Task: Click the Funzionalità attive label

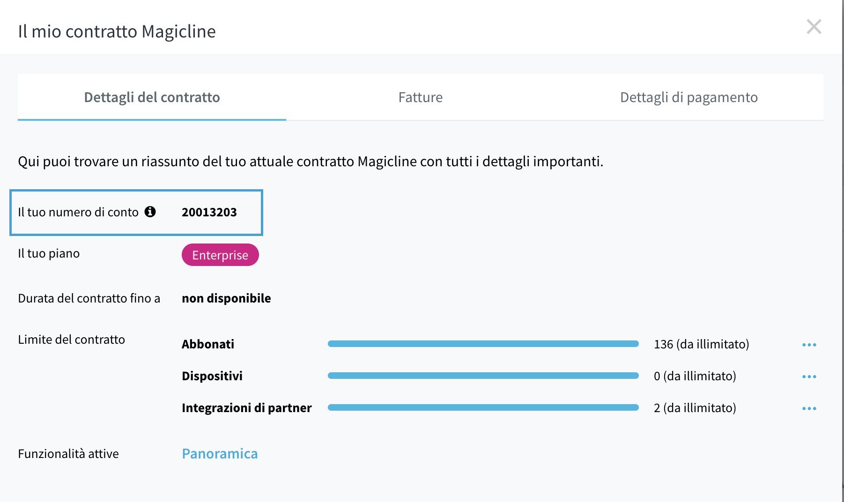Action: pos(68,453)
